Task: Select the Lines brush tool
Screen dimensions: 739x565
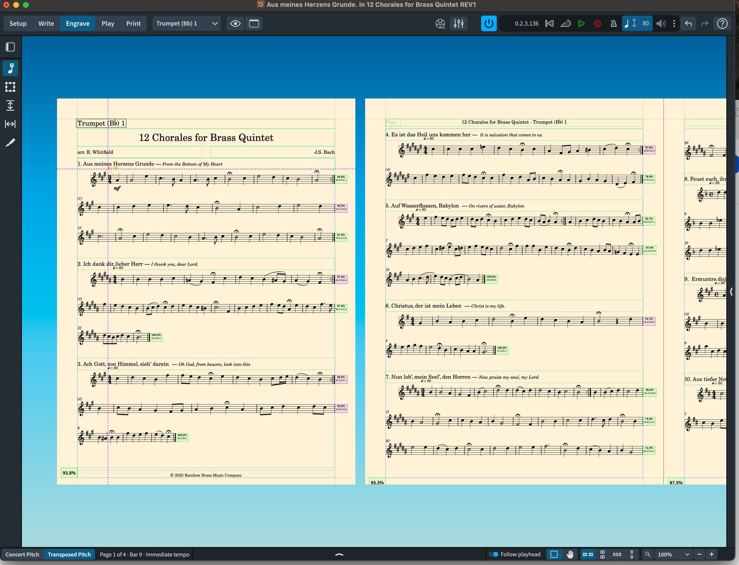Action: 10,142
